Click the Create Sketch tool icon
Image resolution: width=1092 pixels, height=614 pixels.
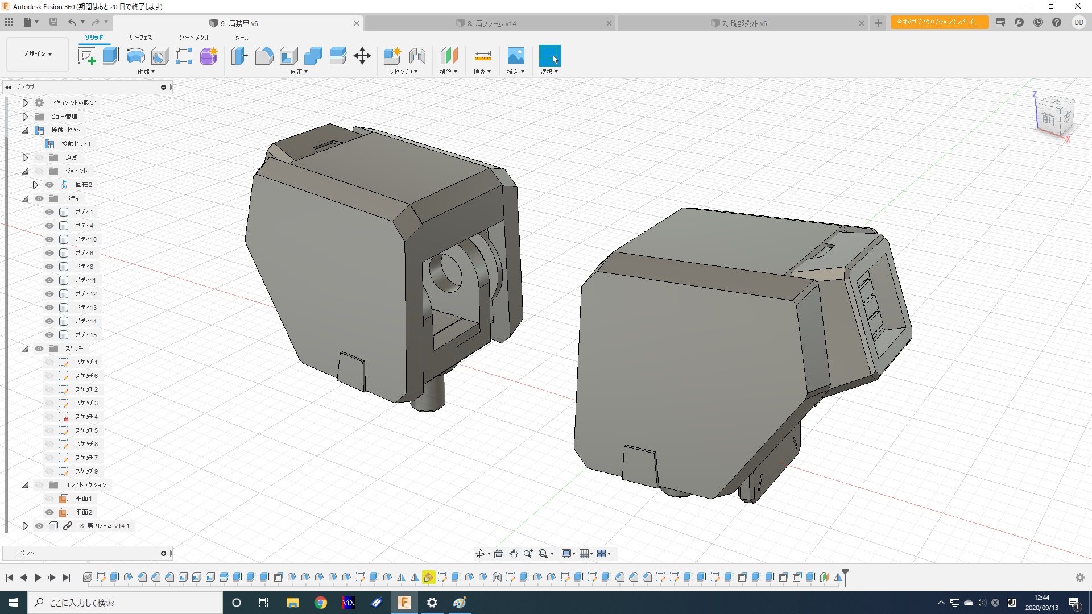point(86,56)
